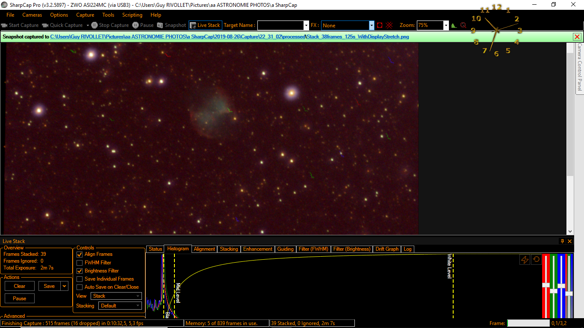Screen dimensions: 584x328
Task: Open the Enhancement tab
Action: pyautogui.click(x=257, y=249)
